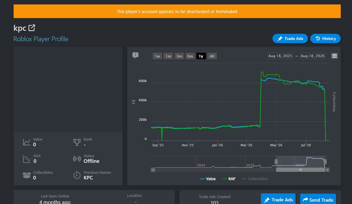
Task: Click the May '26 axis label
Action: [x=276, y=145]
